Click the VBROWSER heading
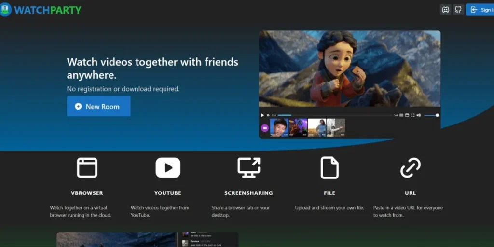 pos(87,193)
